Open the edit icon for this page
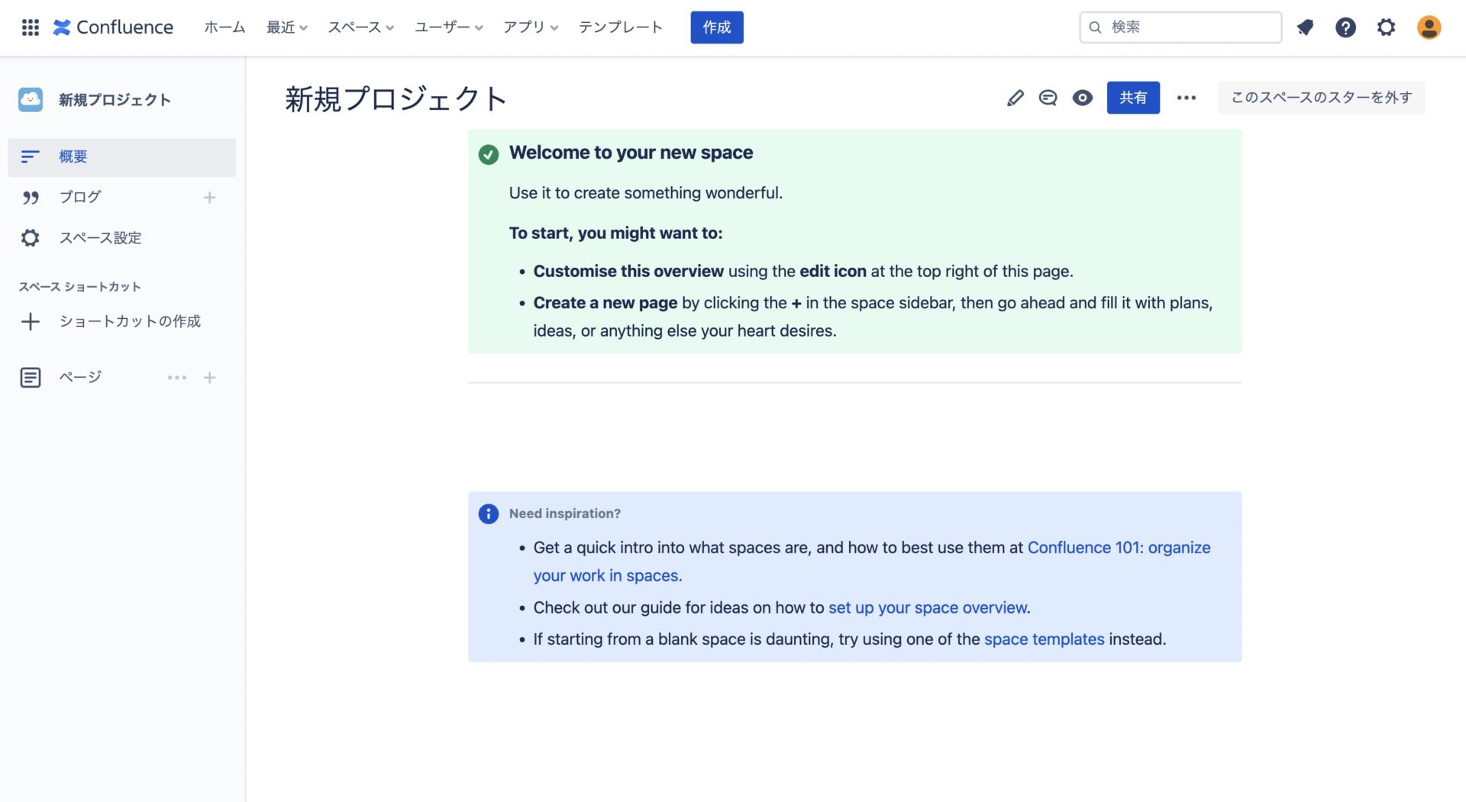This screenshot has width=1466, height=802. [1015, 98]
